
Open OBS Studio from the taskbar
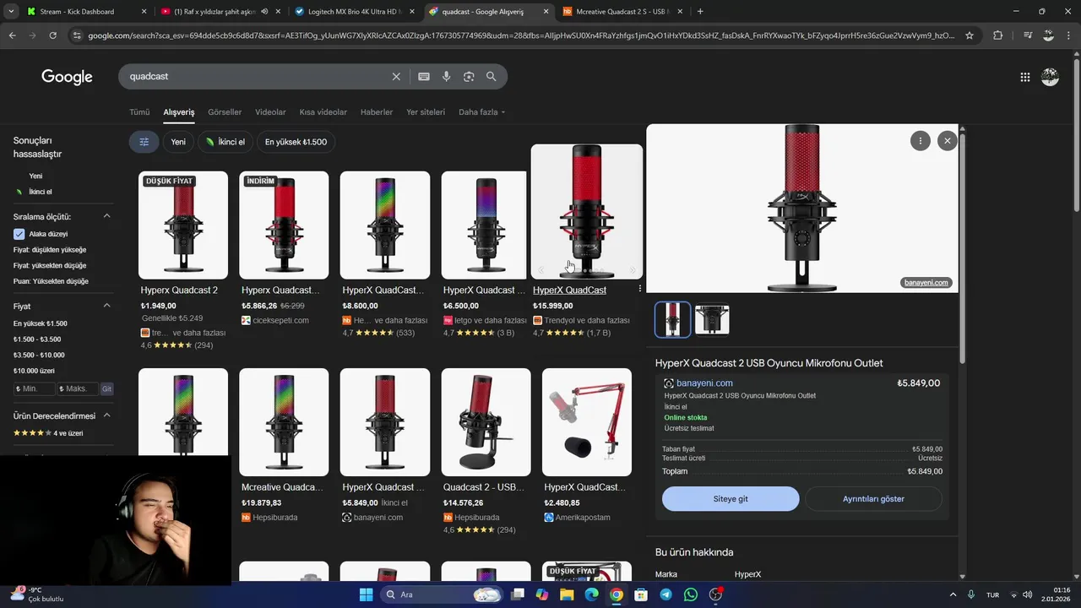click(716, 594)
